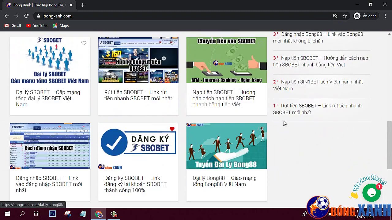This screenshot has width=392, height=220.
Task: Open the Tuyển Đại Lý Bong88 thumbnail
Action: [x=227, y=146]
